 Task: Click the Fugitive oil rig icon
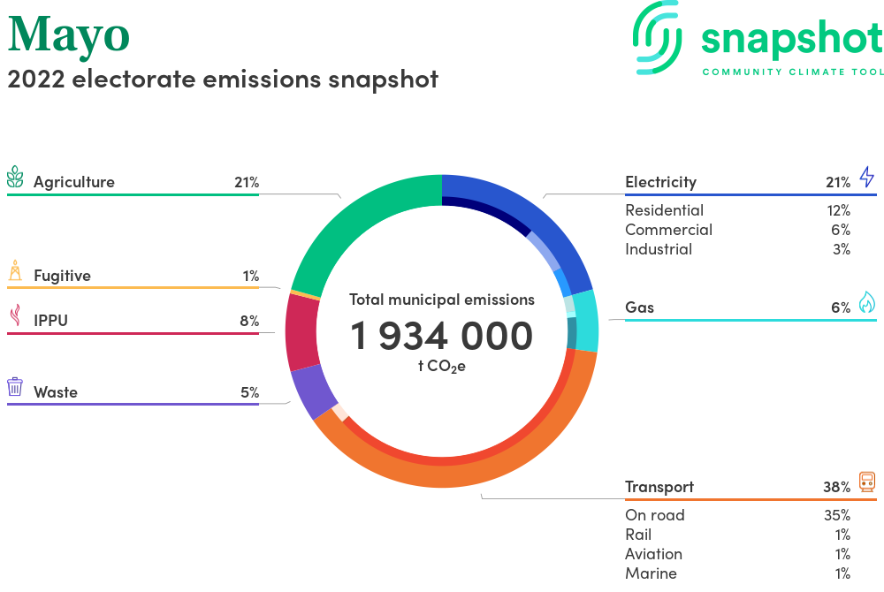tap(15, 270)
